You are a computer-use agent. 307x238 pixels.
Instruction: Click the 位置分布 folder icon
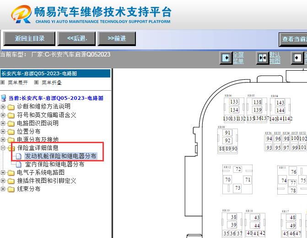tap(11, 132)
